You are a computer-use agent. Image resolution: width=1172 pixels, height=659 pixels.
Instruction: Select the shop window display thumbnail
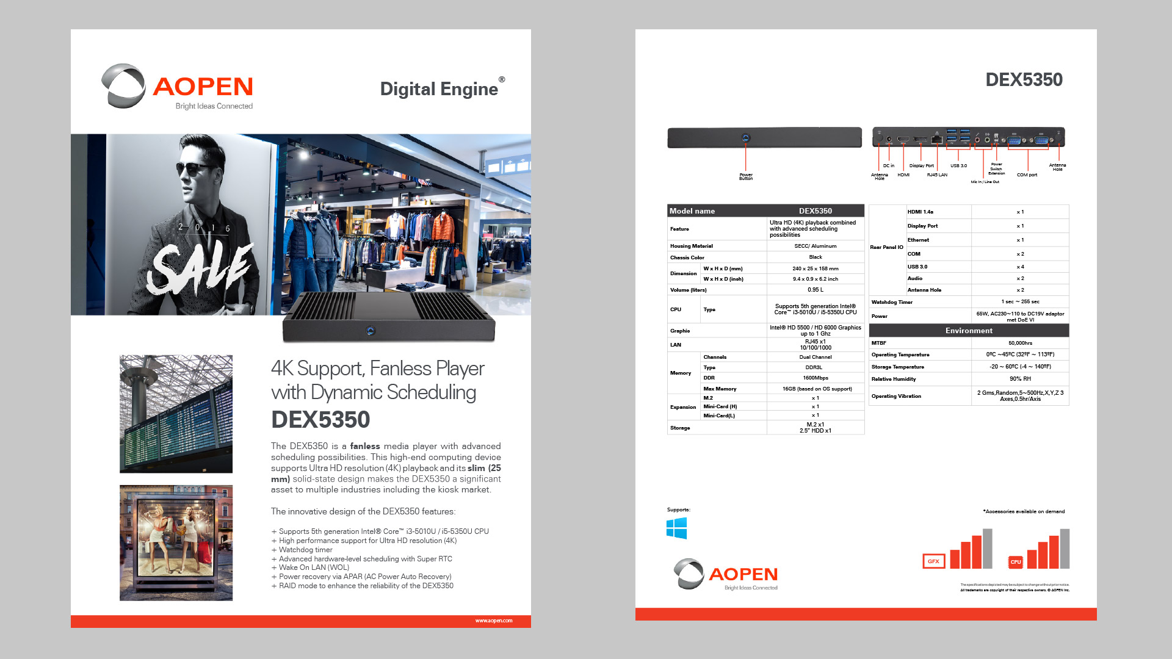point(176,542)
